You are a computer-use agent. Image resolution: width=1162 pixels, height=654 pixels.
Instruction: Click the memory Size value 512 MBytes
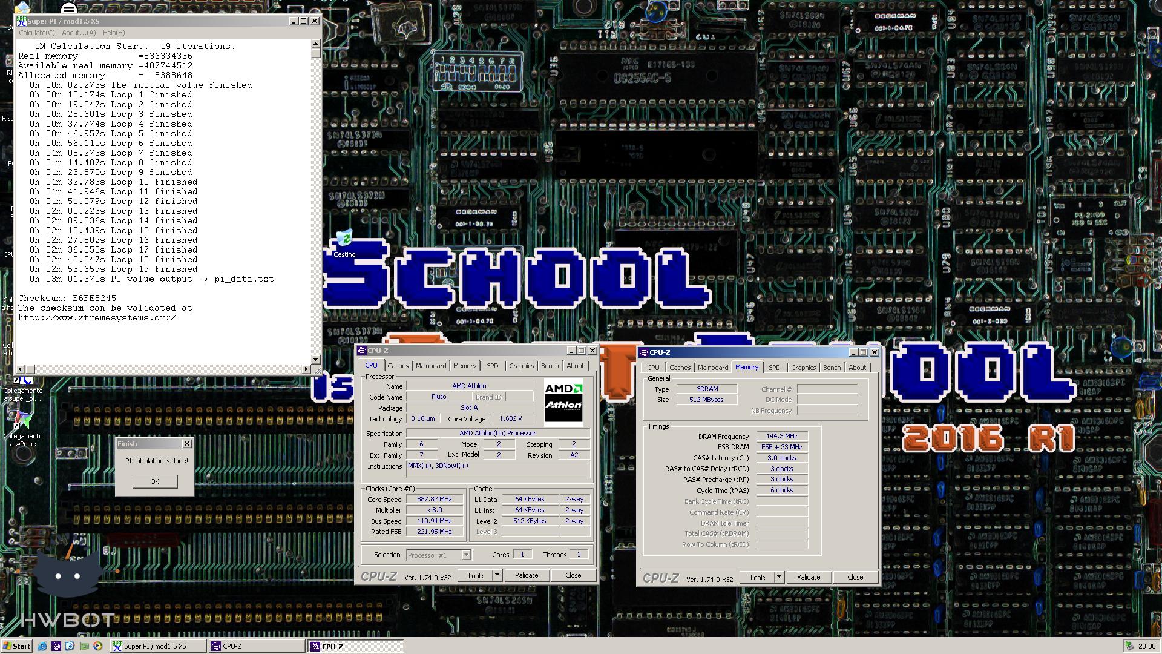click(706, 400)
